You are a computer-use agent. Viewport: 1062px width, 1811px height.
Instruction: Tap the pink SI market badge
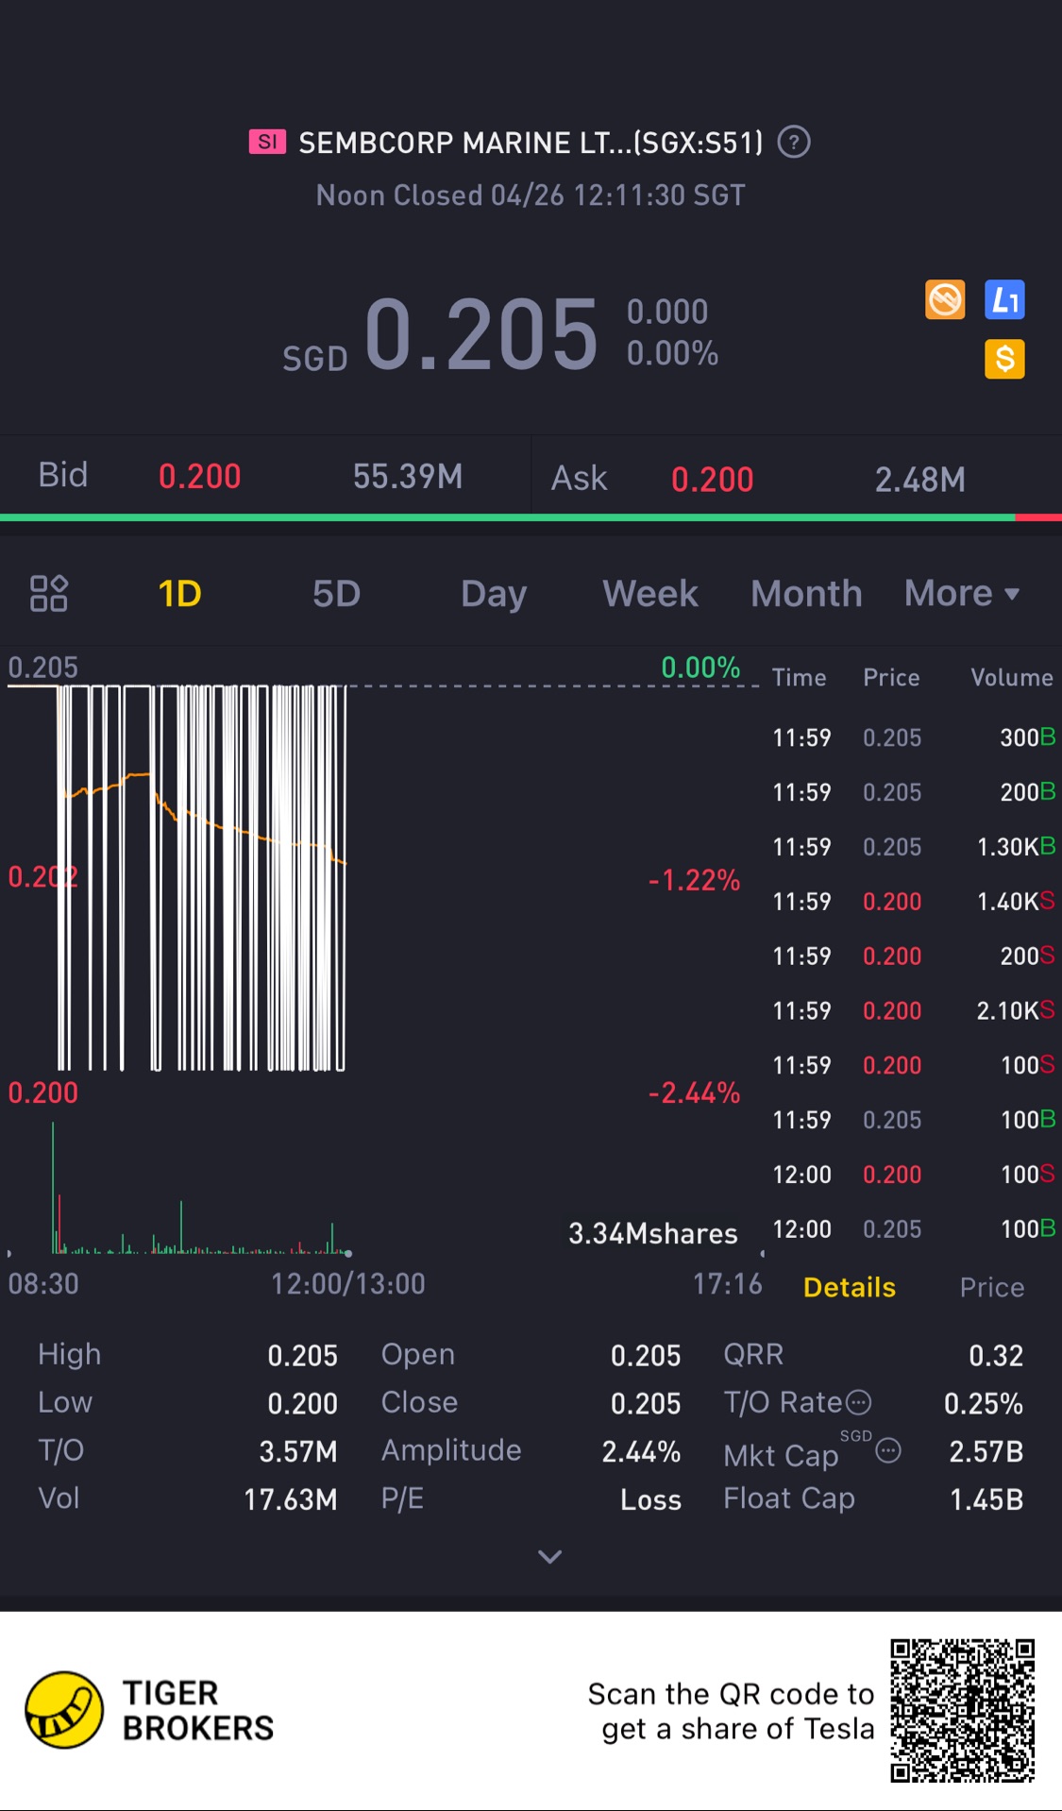pos(267,142)
